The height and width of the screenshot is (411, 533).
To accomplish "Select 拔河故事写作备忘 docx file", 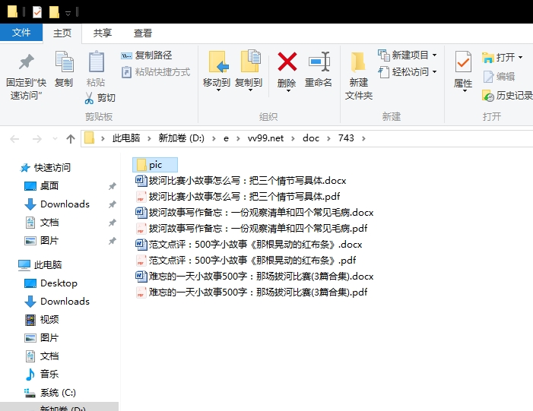I will (x=255, y=213).
